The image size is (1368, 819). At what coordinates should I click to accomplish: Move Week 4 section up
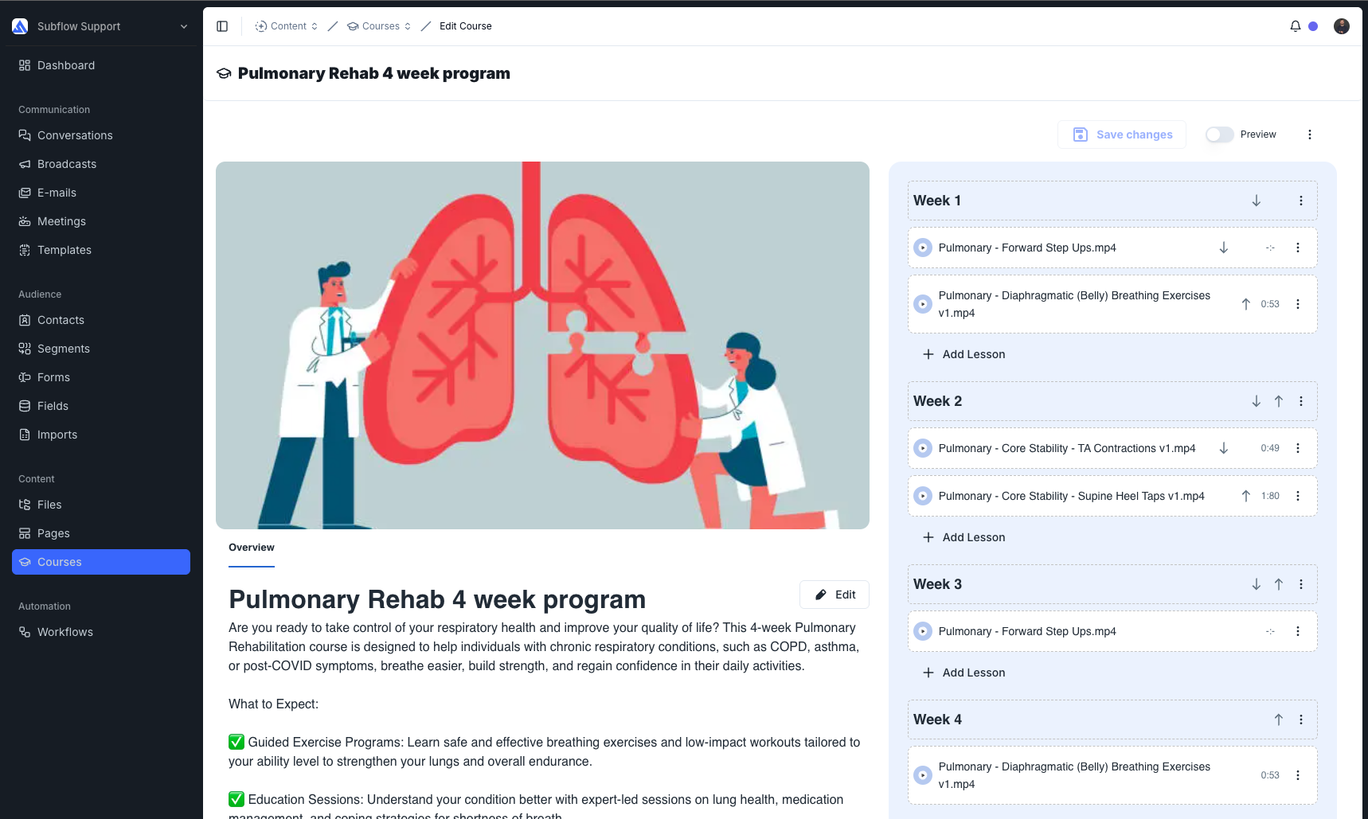point(1279,720)
